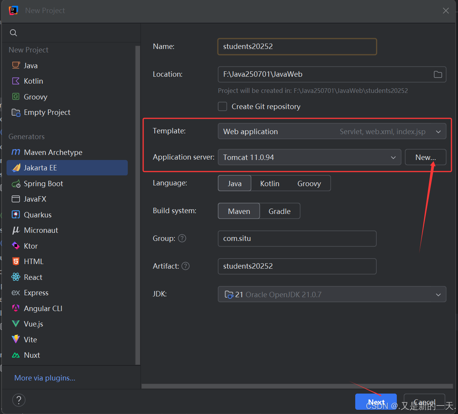Select Maven build system
Screen dimensions: 458x414
pos(239,211)
